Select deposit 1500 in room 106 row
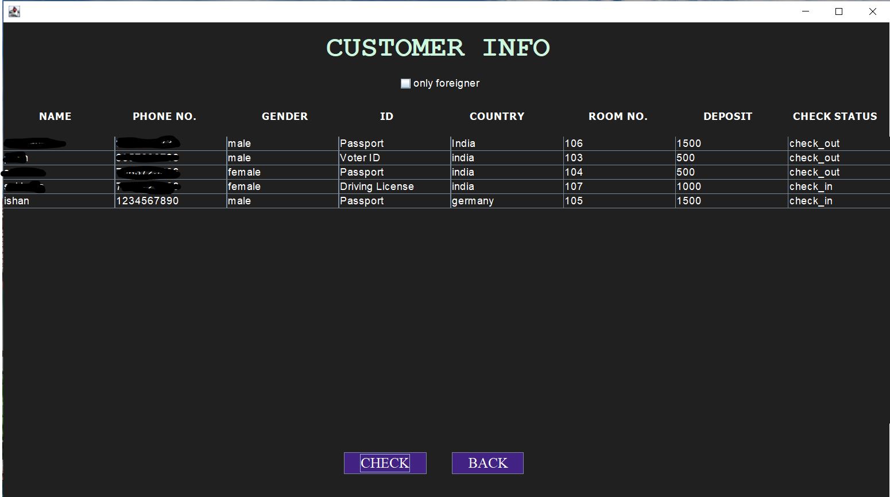Screen dimensions: 890x497 [x=732, y=143]
